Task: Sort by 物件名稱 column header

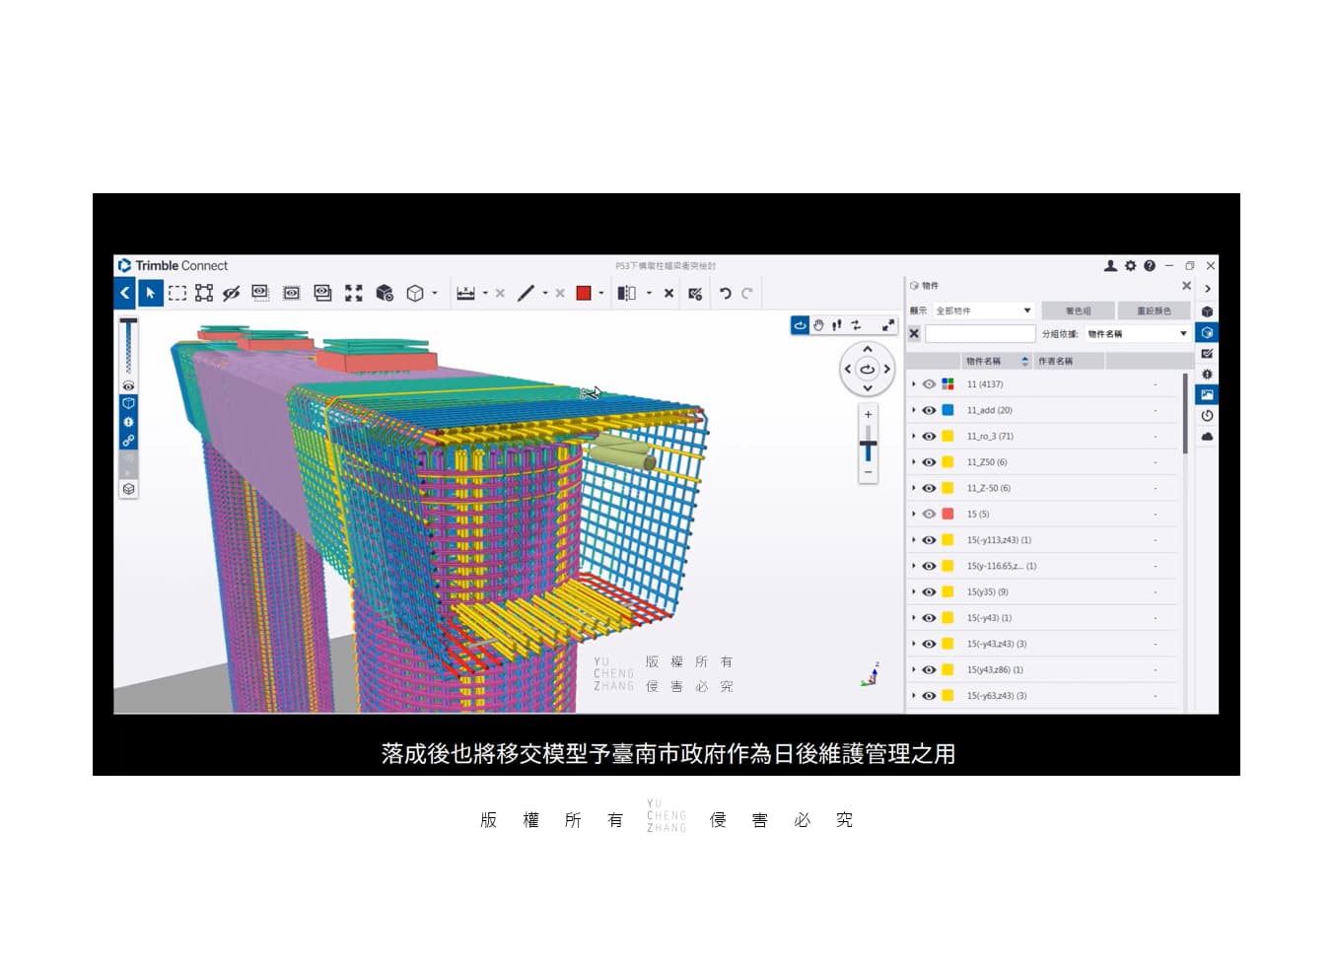Action: pos(996,361)
